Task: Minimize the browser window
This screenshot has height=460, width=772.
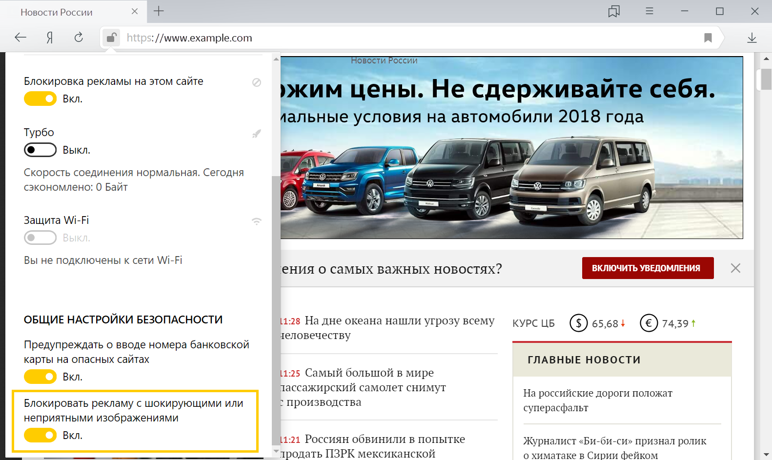Action: tap(685, 11)
